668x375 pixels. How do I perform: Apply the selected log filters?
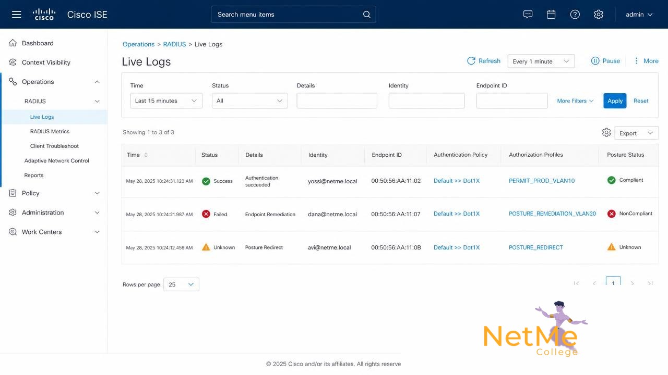tap(615, 101)
